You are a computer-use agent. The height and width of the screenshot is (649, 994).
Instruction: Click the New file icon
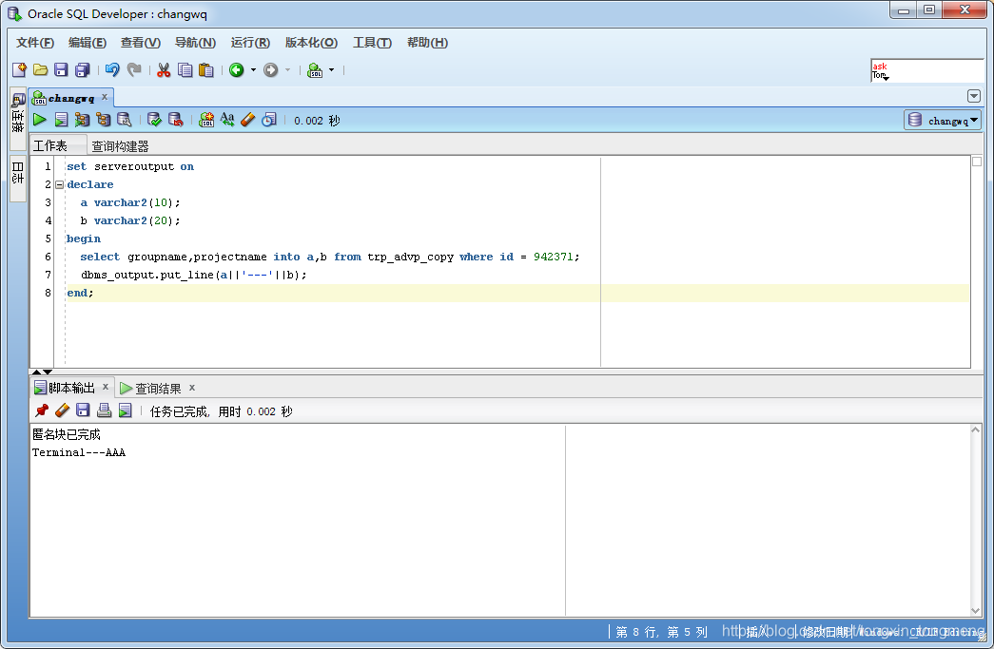(x=19, y=69)
